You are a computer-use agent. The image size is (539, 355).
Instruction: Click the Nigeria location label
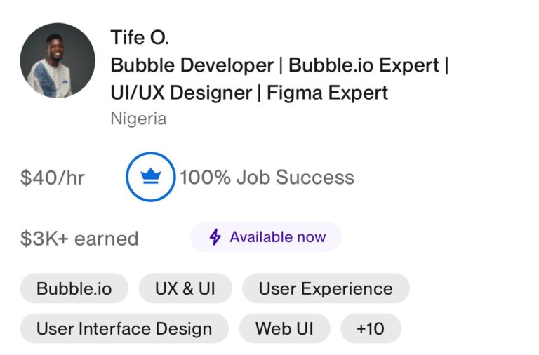point(138,119)
